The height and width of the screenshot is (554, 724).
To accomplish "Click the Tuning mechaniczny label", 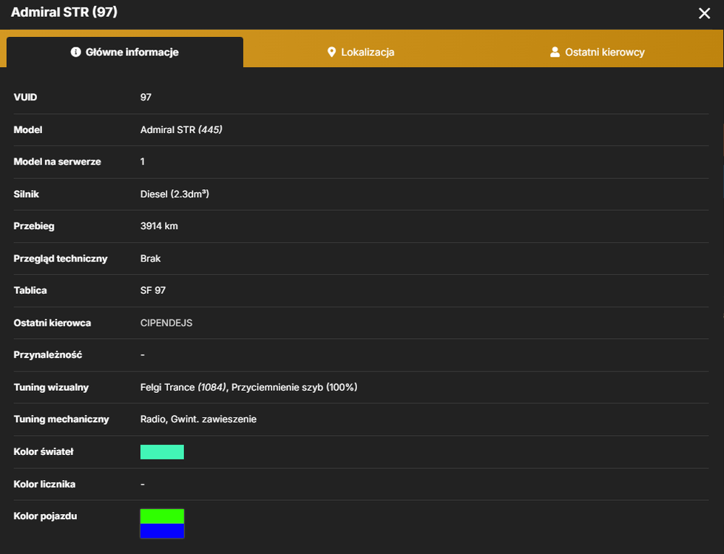I will (61, 420).
